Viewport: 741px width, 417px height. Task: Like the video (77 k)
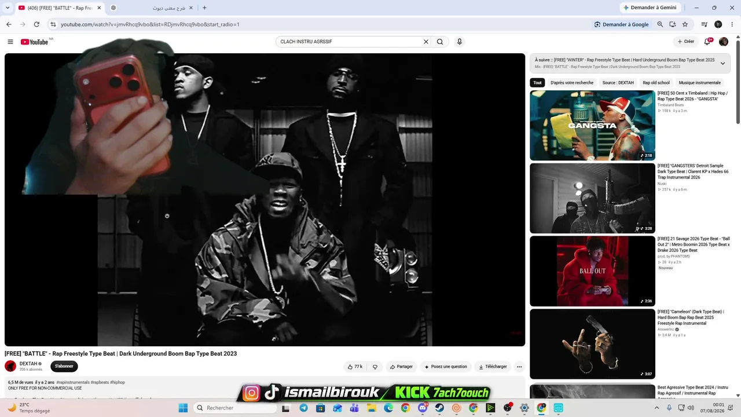[x=355, y=367]
